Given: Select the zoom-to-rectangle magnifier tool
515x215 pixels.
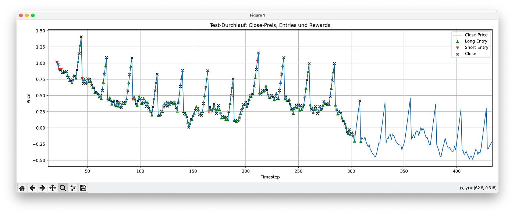Looking at the screenshot, I should coord(63,188).
